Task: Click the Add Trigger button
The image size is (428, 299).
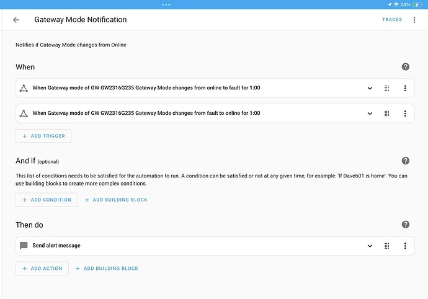Action: [x=43, y=136]
